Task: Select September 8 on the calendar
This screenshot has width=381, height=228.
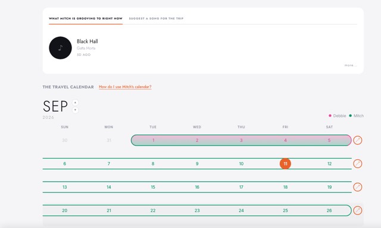Action: tap(153, 164)
